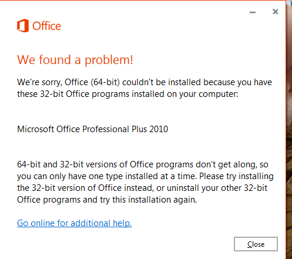Viewport: 292px width, 259px height.
Task: Click the line "the 32-bit version of Office instead"
Action: [142, 188]
